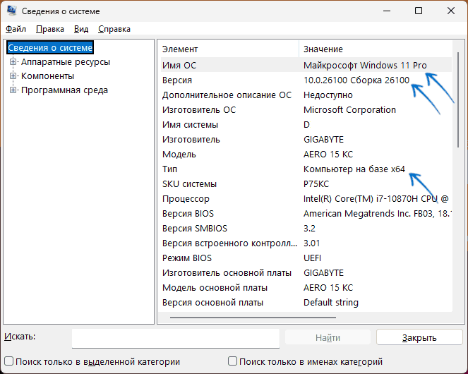This screenshot has height=374, width=468.
Task: Click the System Information app icon in title bar
Action: click(12, 11)
